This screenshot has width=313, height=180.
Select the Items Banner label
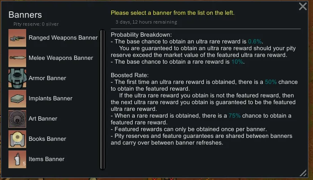pos(46,159)
